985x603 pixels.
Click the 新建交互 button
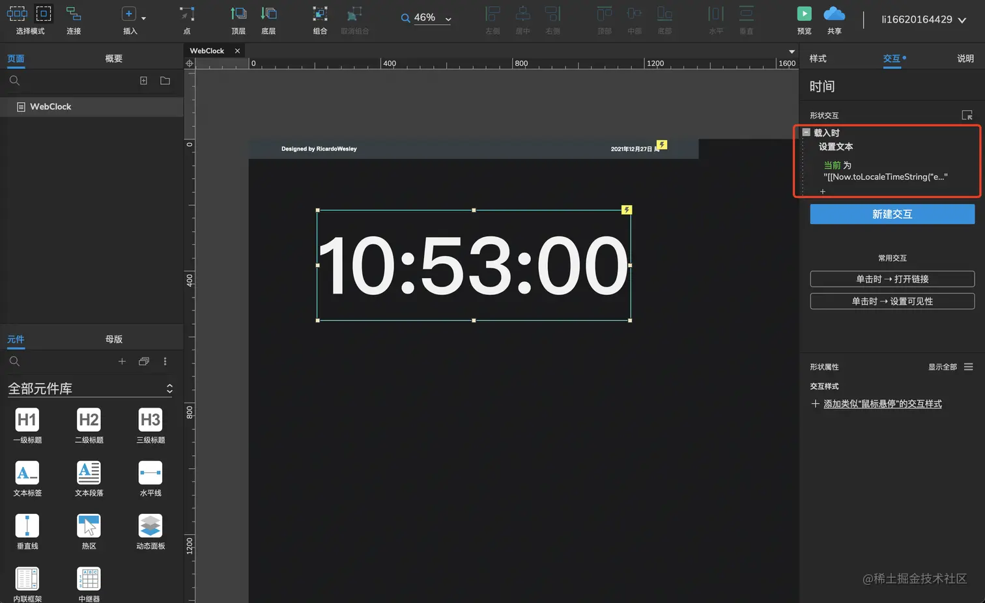coord(892,214)
